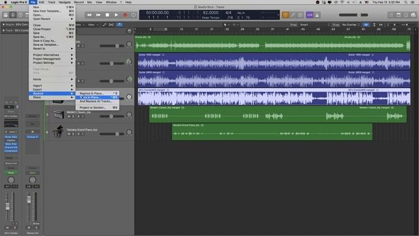Click the Compressor plugin slot
Image resolution: width=419 pixels, height=236 pixels.
[11, 151]
